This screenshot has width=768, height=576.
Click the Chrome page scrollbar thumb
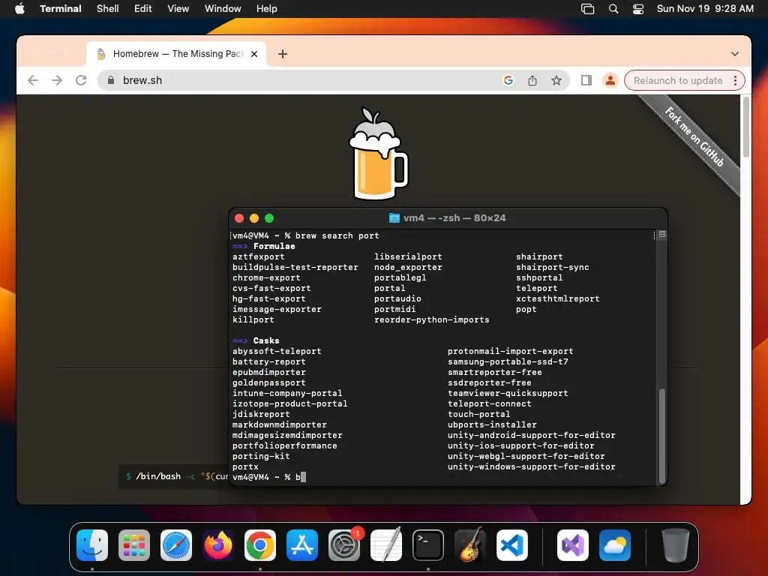tap(746, 127)
